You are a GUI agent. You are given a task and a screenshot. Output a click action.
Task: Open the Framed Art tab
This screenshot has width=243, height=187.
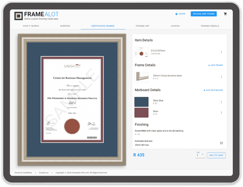[143, 26]
